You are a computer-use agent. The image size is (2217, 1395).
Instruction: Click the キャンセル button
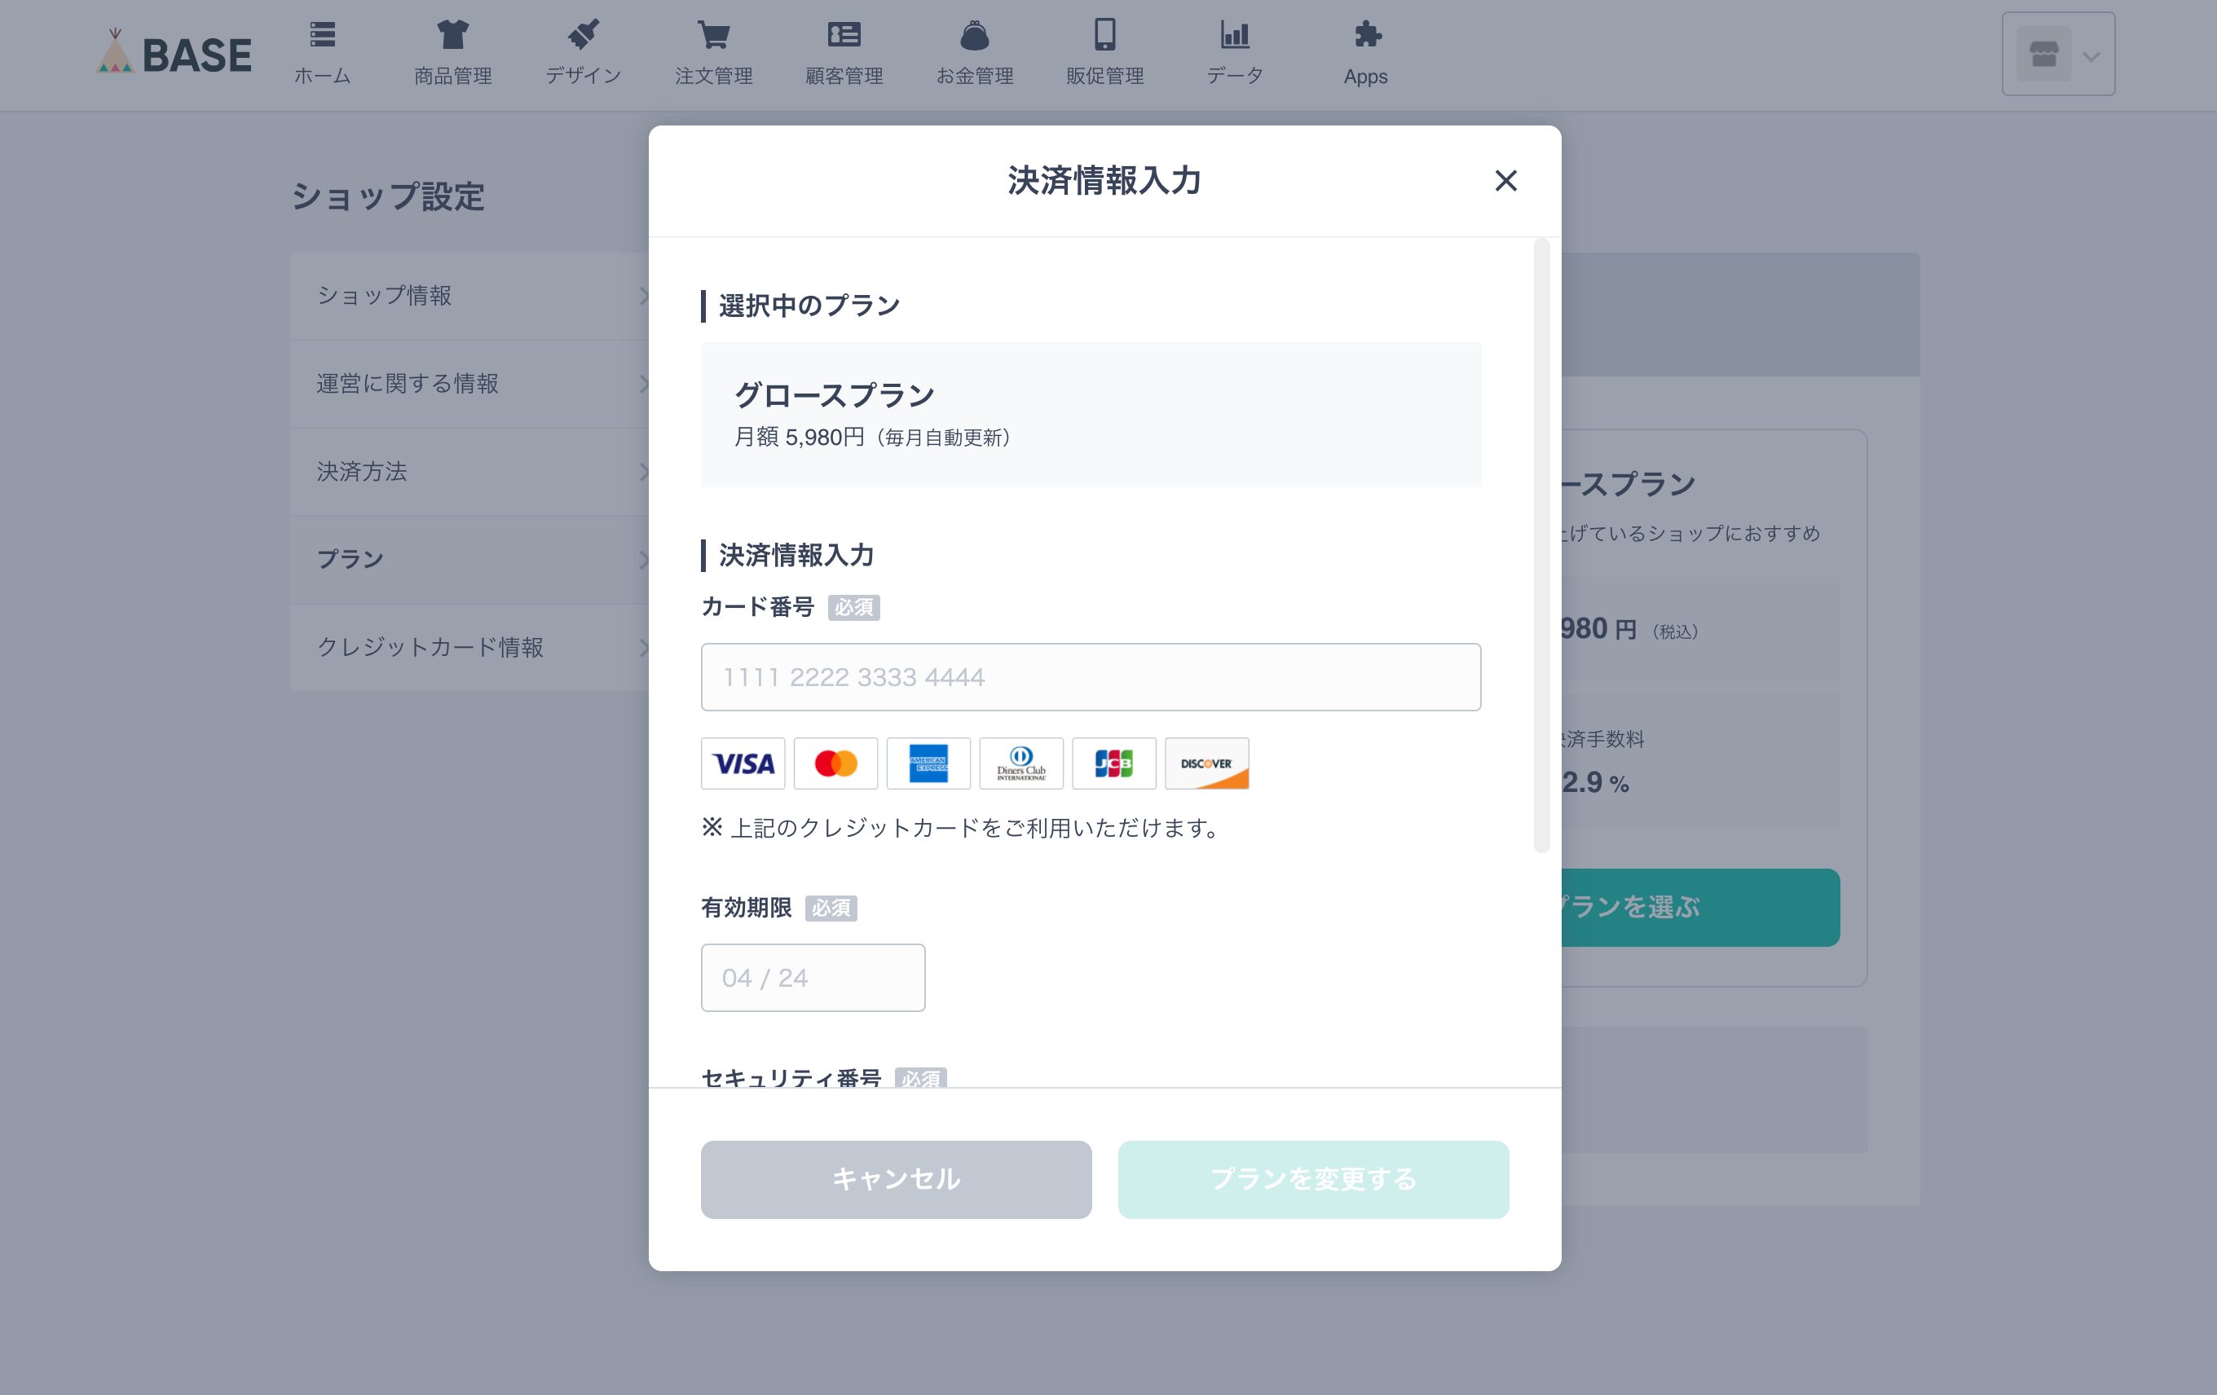tap(896, 1180)
